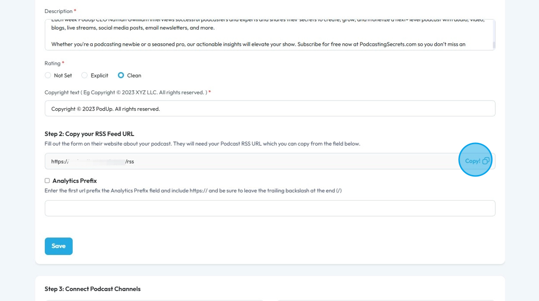Click the Save button
The width and height of the screenshot is (539, 301).
pos(58,246)
